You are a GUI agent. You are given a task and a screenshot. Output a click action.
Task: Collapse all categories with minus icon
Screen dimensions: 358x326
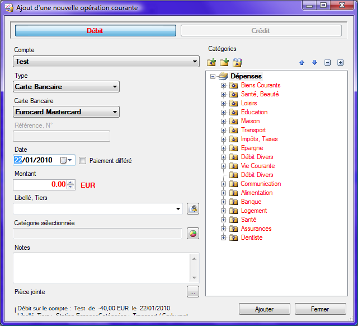tap(327, 63)
